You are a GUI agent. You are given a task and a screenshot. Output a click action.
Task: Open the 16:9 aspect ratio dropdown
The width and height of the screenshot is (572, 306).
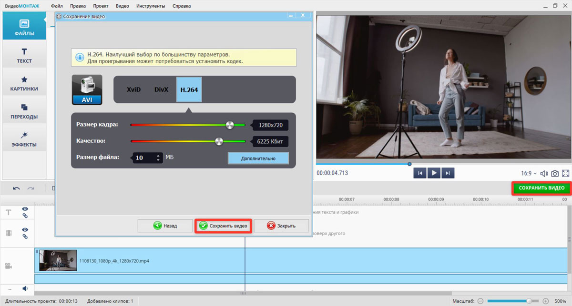pyautogui.click(x=529, y=173)
